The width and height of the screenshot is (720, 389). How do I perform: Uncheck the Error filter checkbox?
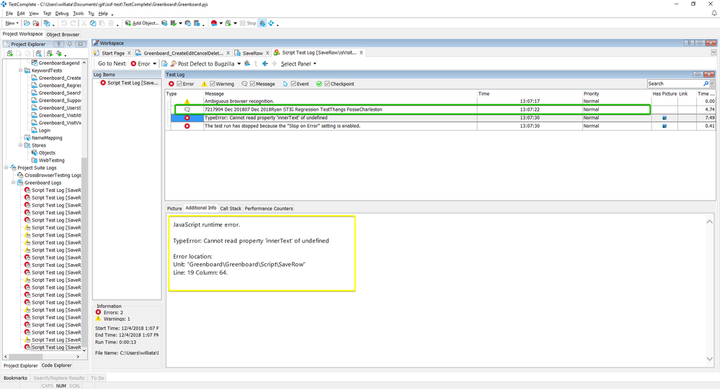tap(180, 84)
